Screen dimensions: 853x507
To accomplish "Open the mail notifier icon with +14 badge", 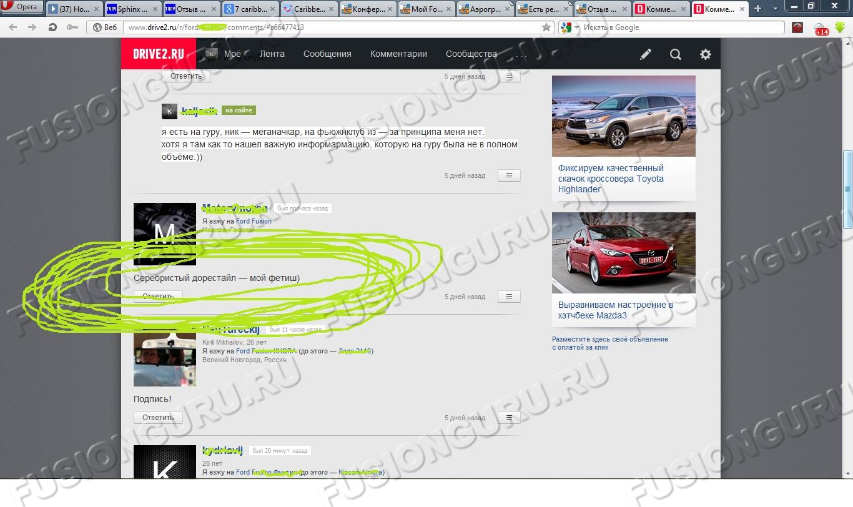I will [x=821, y=28].
